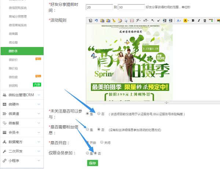The width and height of the screenshot is (220, 169).
Task: Apply superscript formatting
Action: [x=158, y=21]
